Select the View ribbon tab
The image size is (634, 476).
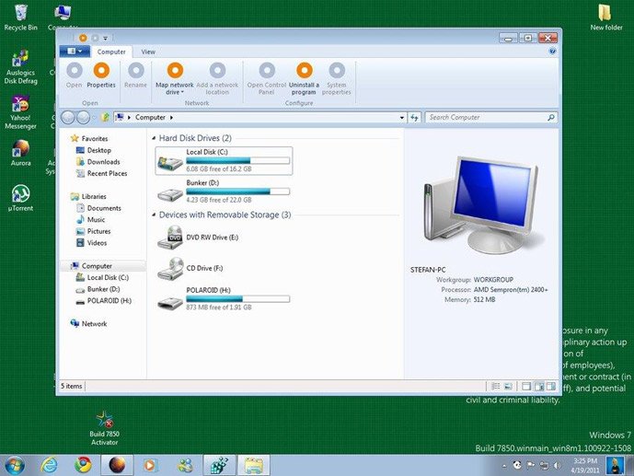pyautogui.click(x=148, y=52)
